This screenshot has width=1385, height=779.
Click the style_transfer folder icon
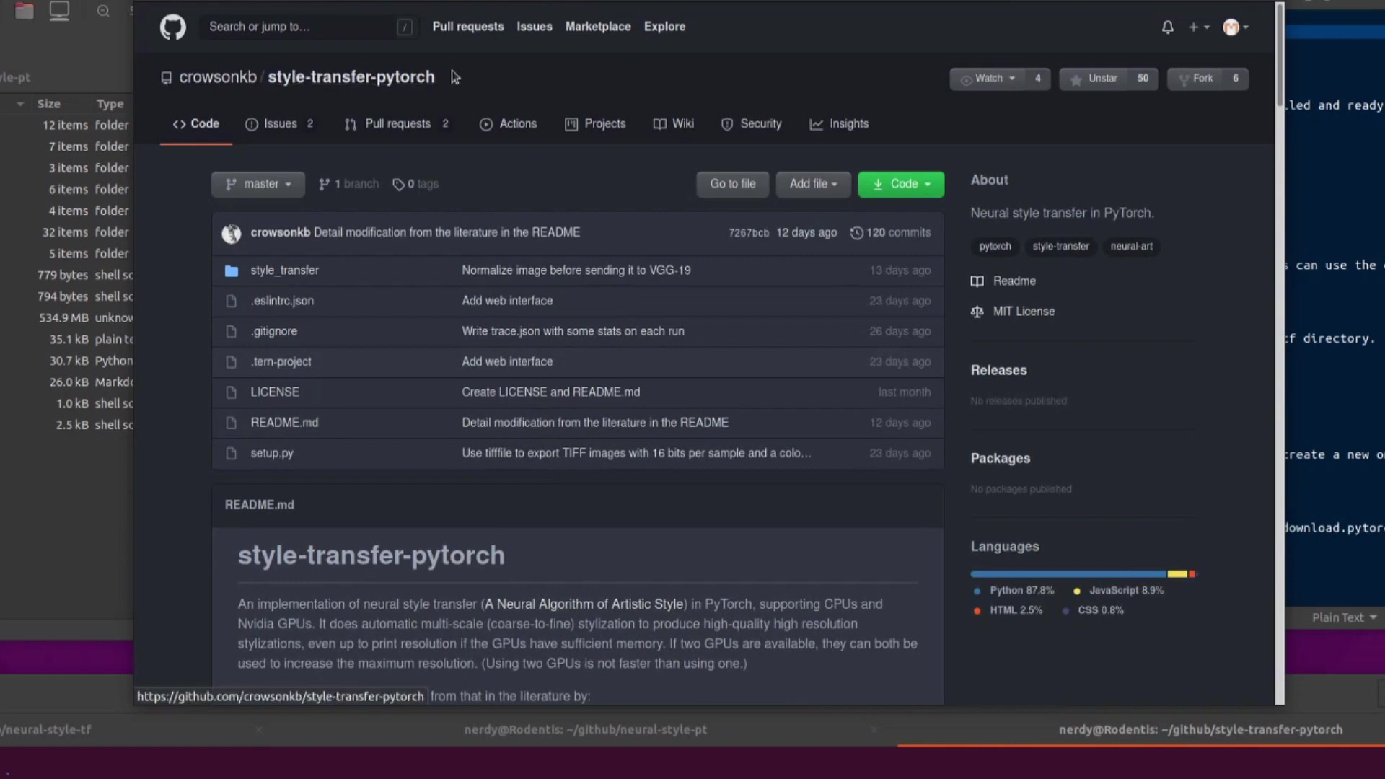pos(231,271)
